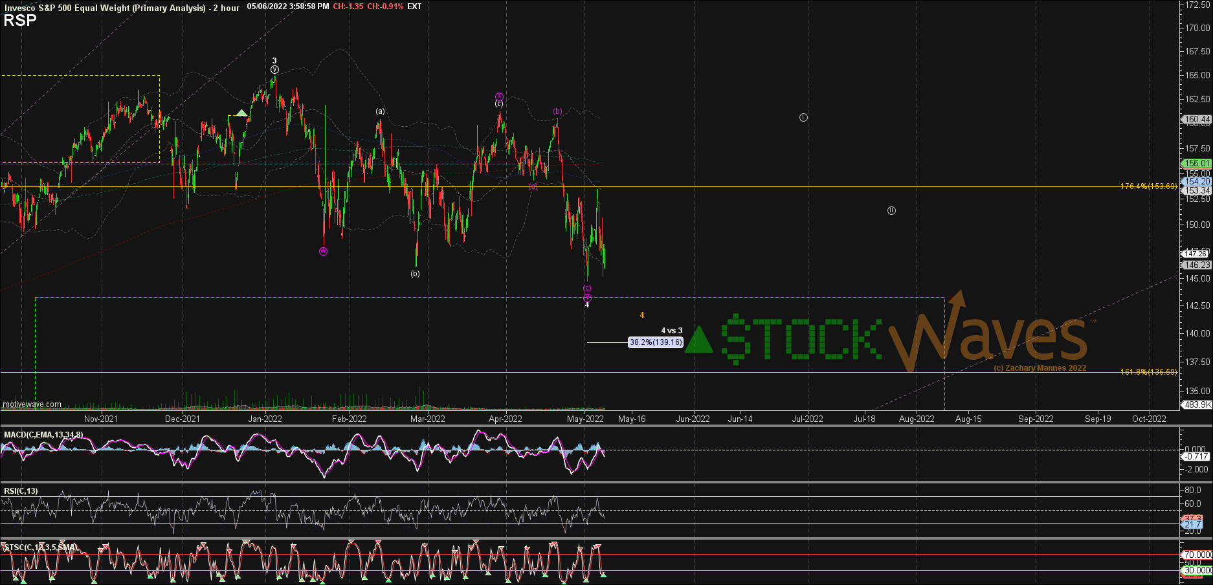Click the '(c) Zachary Mannes 2022' copyright text

point(1040,368)
